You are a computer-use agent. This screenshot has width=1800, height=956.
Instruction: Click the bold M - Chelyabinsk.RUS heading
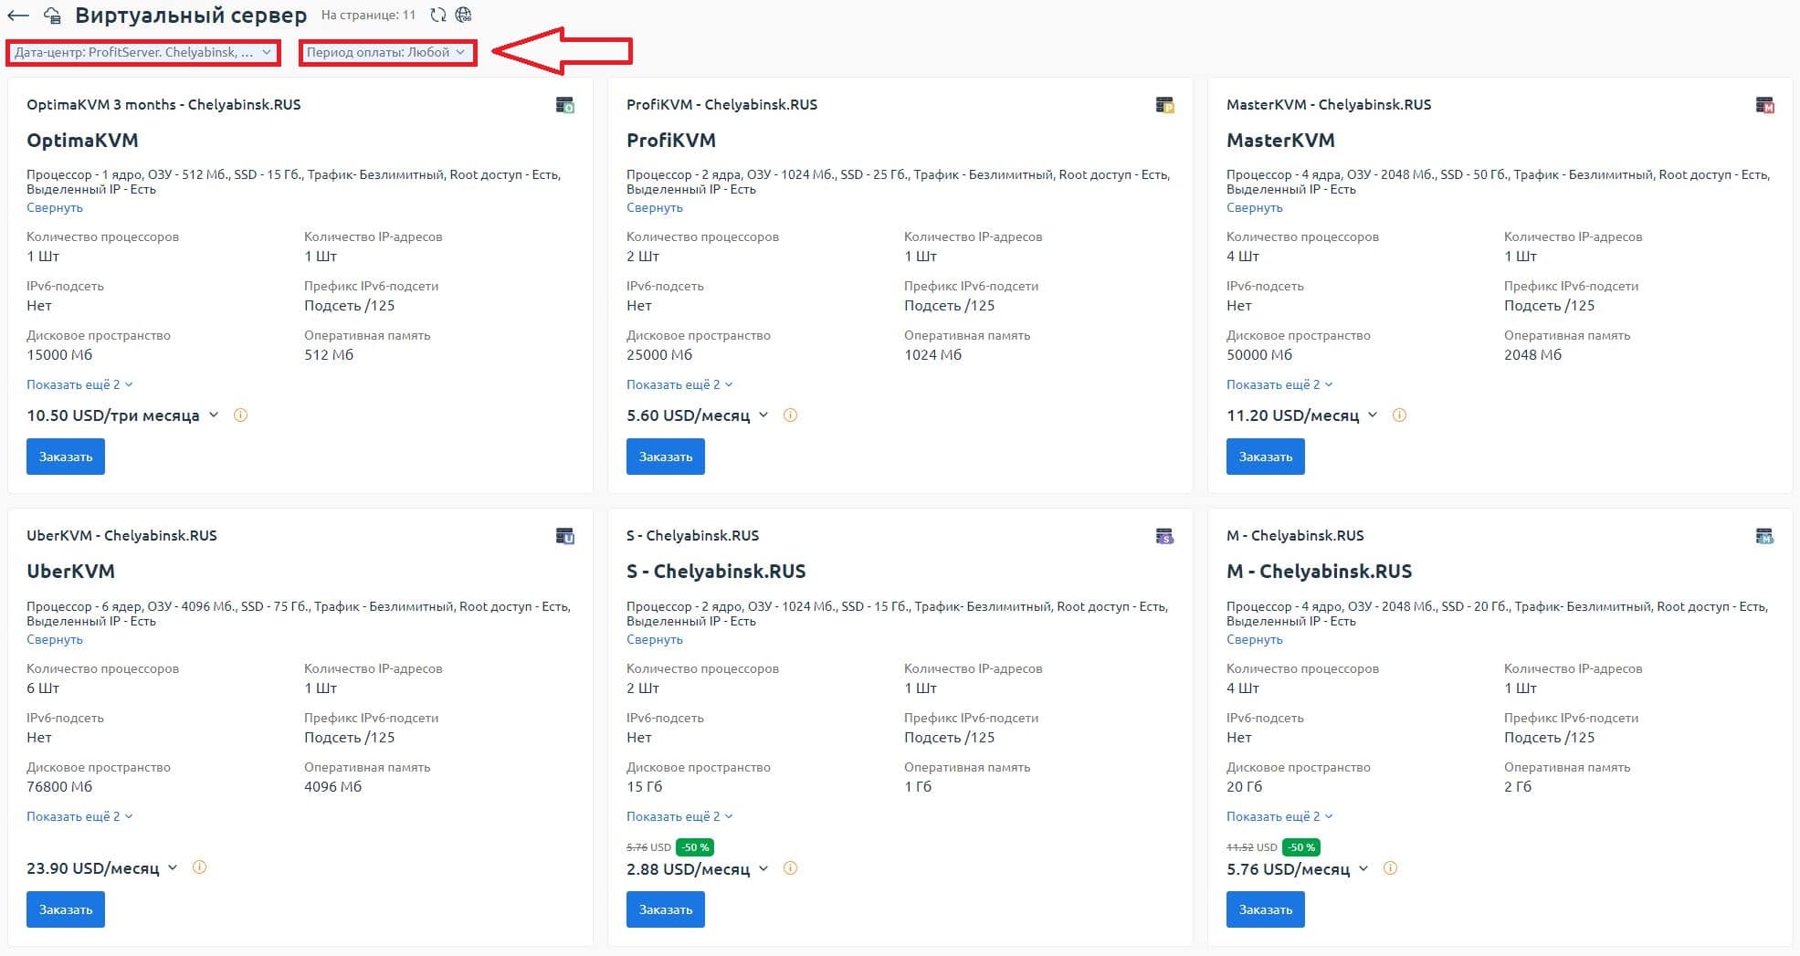click(1319, 572)
